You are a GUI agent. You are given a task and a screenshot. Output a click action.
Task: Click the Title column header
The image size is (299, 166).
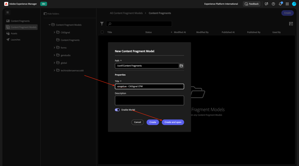pyautogui.click(x=110, y=32)
